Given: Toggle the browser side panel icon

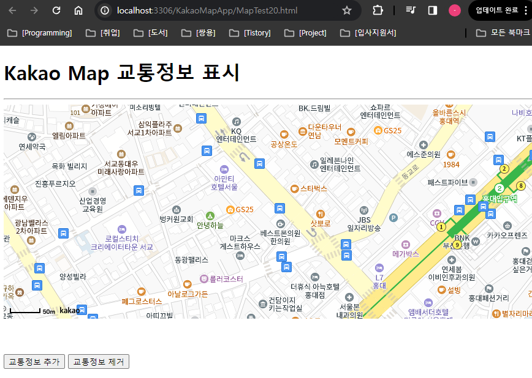Looking at the screenshot, I should pyautogui.click(x=433, y=10).
